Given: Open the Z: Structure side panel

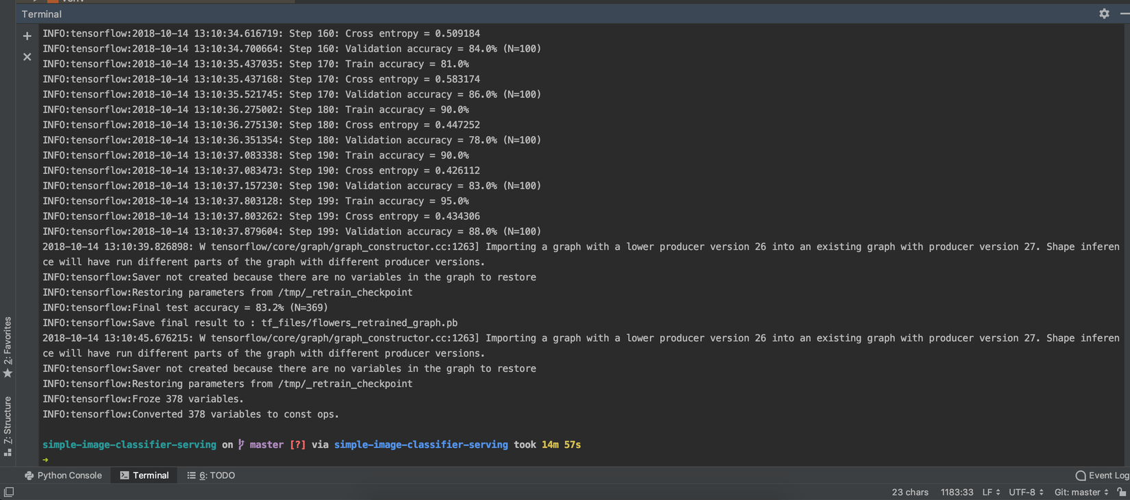Looking at the screenshot, I should coord(8,420).
